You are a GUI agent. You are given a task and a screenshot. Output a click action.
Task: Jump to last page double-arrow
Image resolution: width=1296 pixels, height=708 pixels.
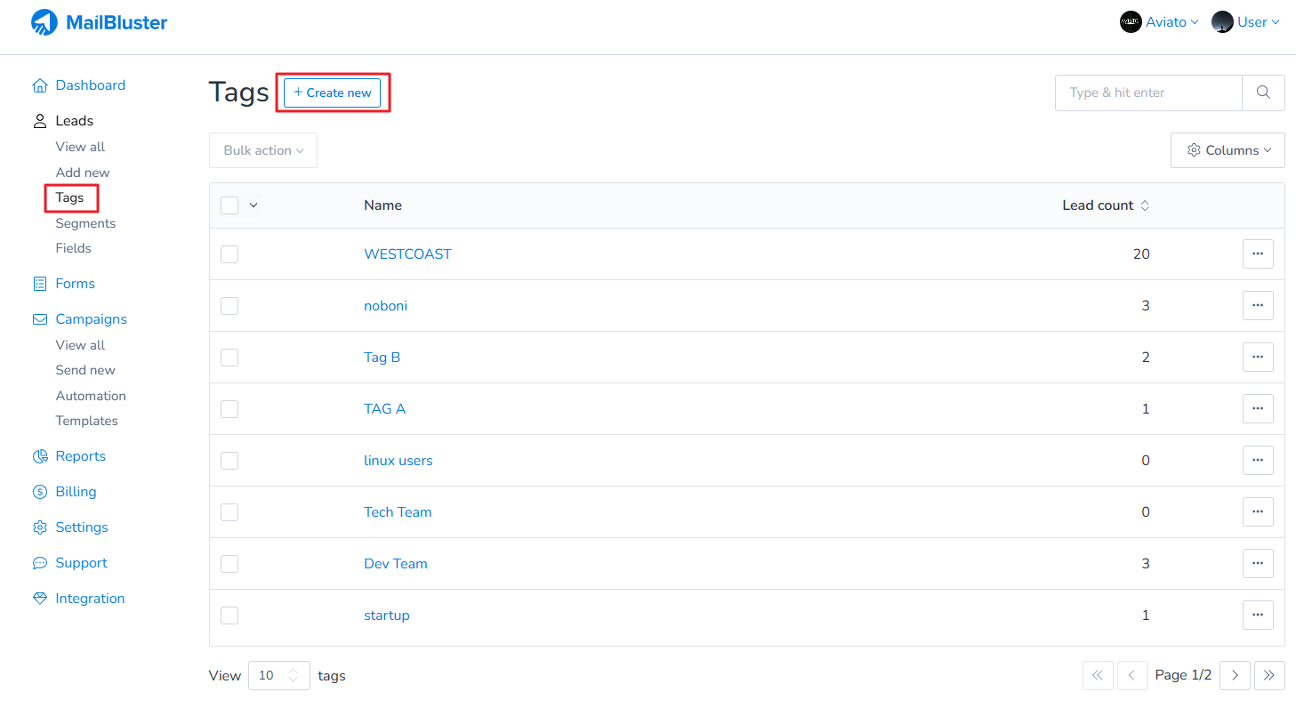(1269, 675)
